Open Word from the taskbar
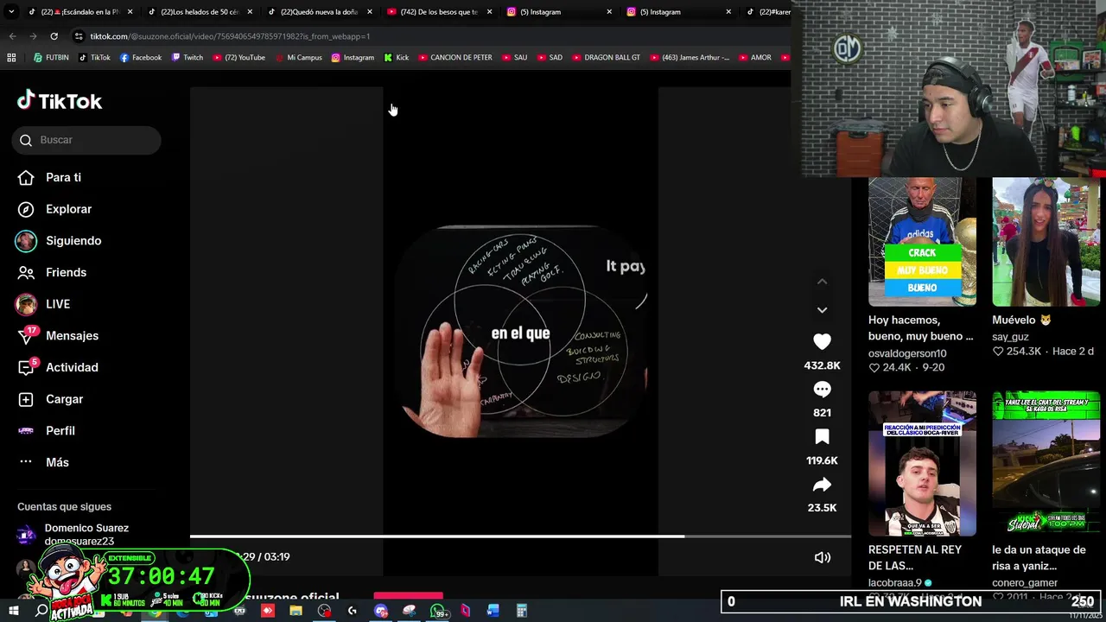The height and width of the screenshot is (622, 1106). 493,611
